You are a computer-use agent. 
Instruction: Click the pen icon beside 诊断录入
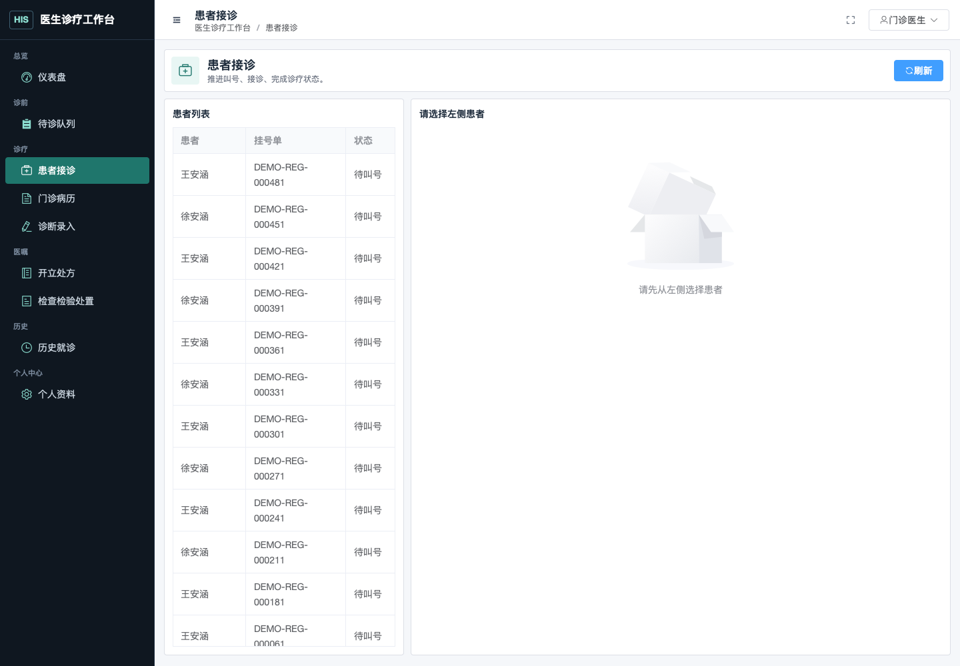click(27, 226)
